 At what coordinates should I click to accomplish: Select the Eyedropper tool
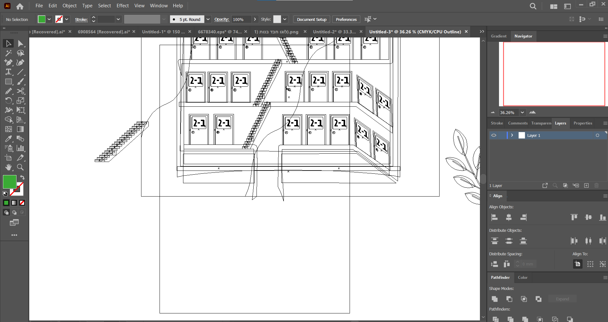(8, 139)
